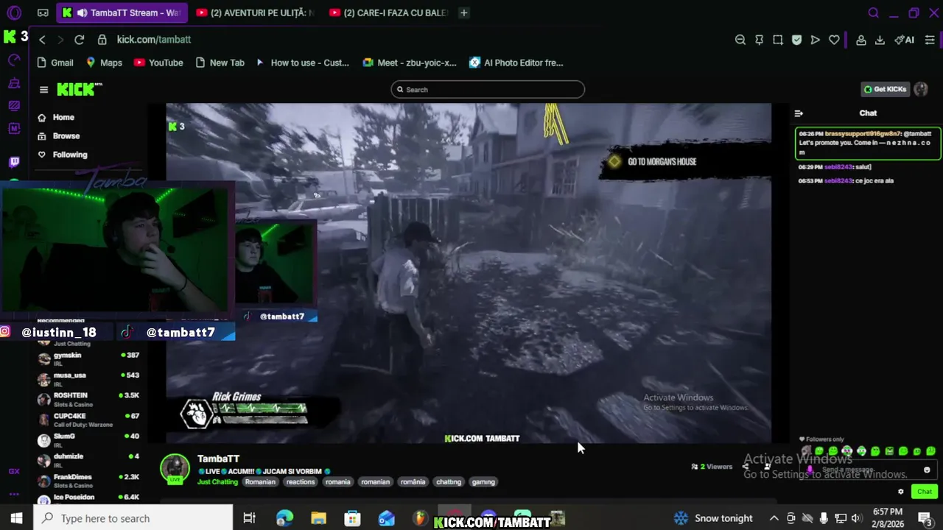Open recommended channel ROSHTEIN
Viewport: 943px width, 530px height.
88,399
